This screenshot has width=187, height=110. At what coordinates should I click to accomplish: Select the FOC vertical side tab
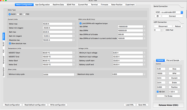click(3, 51)
